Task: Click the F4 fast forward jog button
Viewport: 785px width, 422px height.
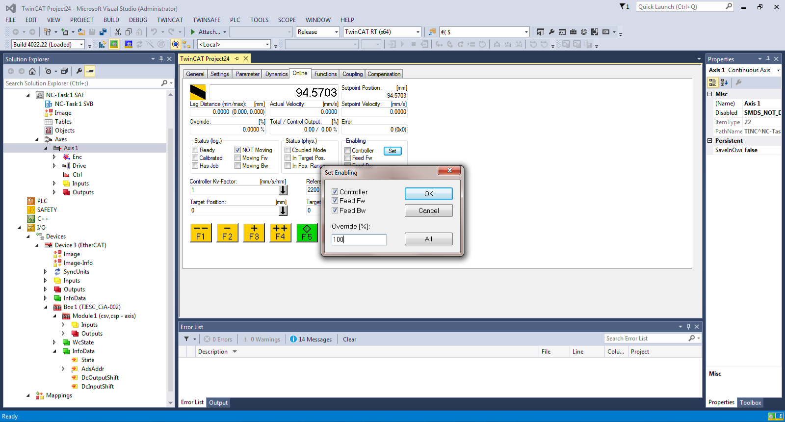Action: pos(280,233)
